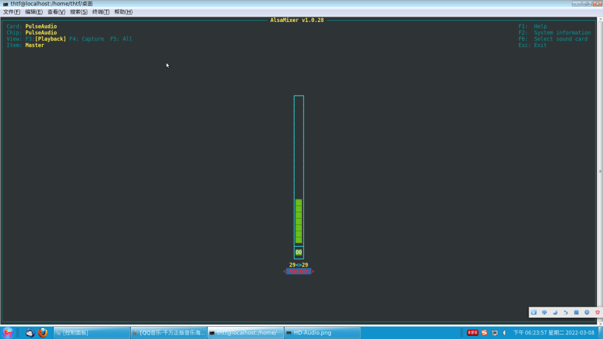Click the red shirt skin icon on the IME toolbar
603x339 pixels.
[597, 313]
